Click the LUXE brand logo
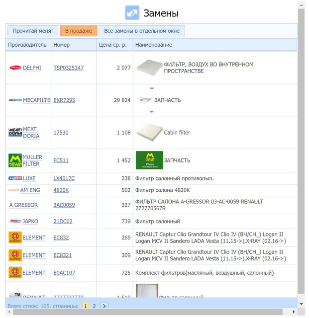 click(15, 178)
